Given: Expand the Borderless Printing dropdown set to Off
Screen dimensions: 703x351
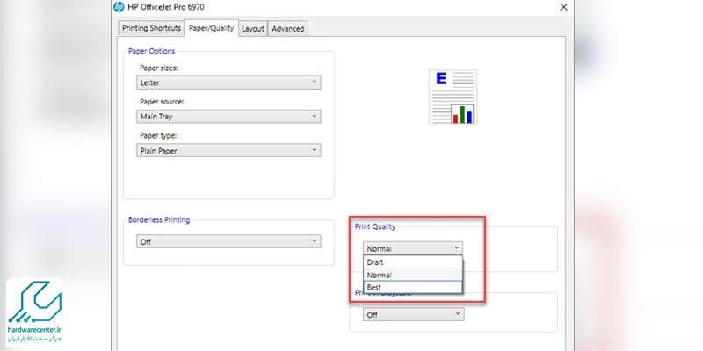Looking at the screenshot, I should [x=228, y=241].
